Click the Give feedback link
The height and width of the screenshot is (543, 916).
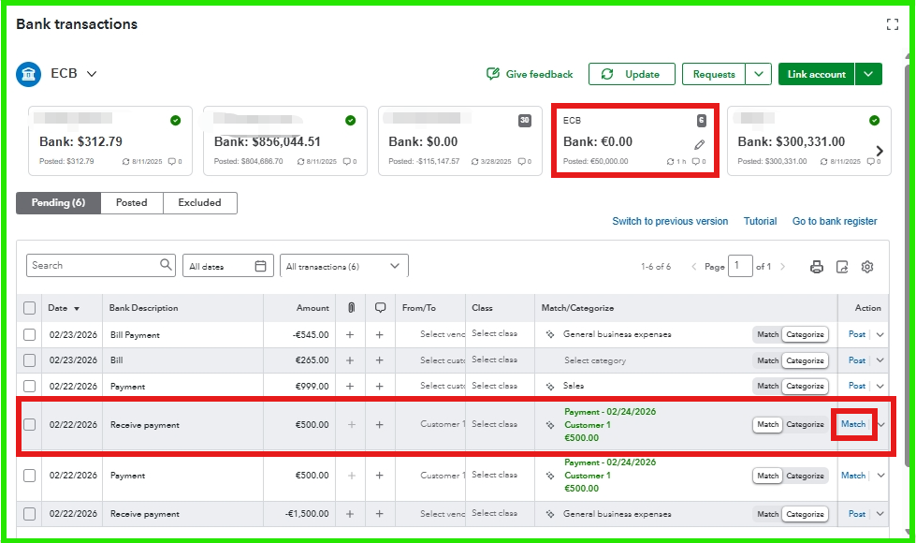click(530, 74)
